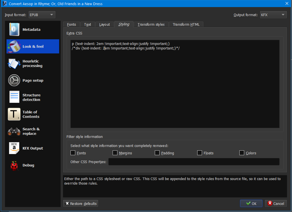The image size is (292, 212).
Task: Switch to the Transform styles tab
Action: [x=151, y=25]
